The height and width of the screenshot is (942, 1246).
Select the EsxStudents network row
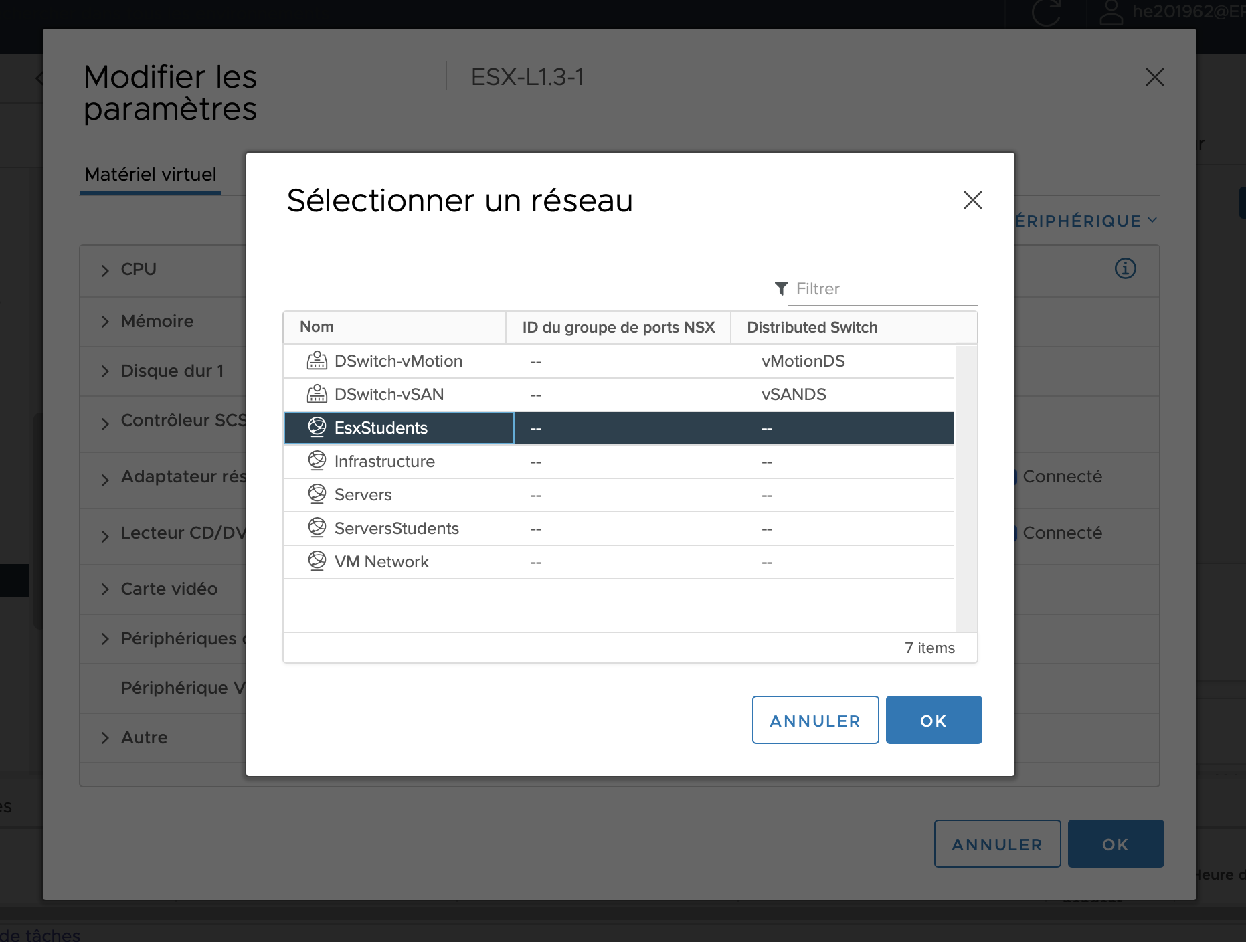(619, 428)
